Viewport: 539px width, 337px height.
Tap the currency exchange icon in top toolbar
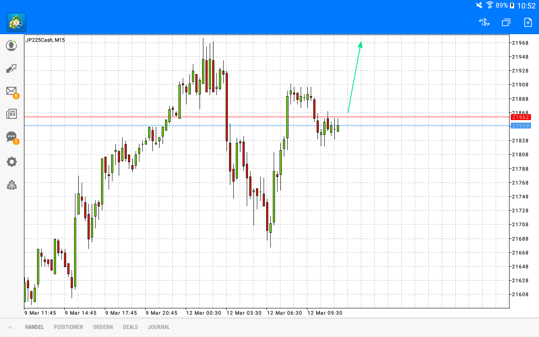484,22
